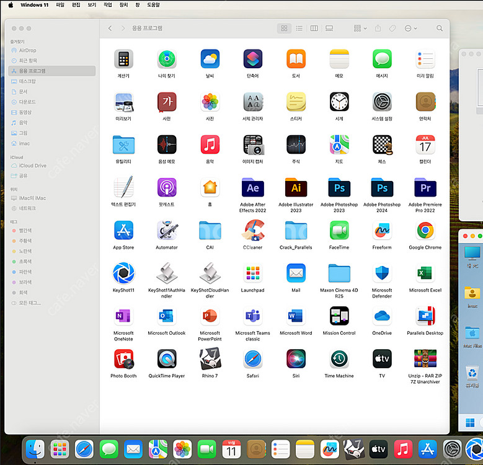The width and height of the screenshot is (483, 465).
Task: Open Mission Control app
Action: [339, 316]
